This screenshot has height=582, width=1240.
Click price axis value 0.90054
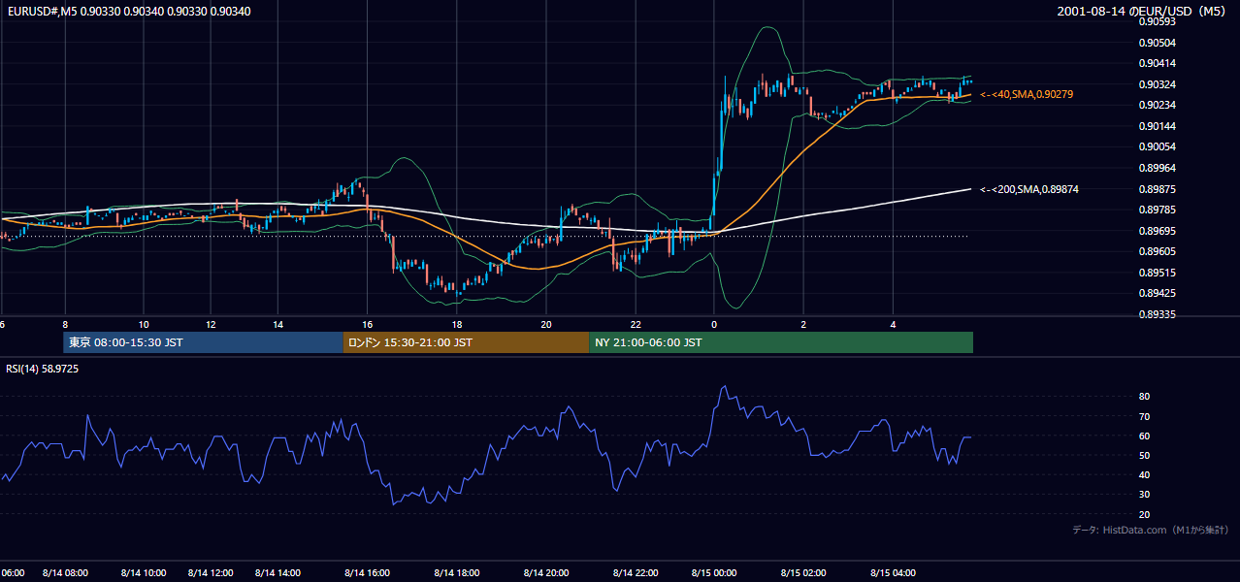click(1157, 146)
